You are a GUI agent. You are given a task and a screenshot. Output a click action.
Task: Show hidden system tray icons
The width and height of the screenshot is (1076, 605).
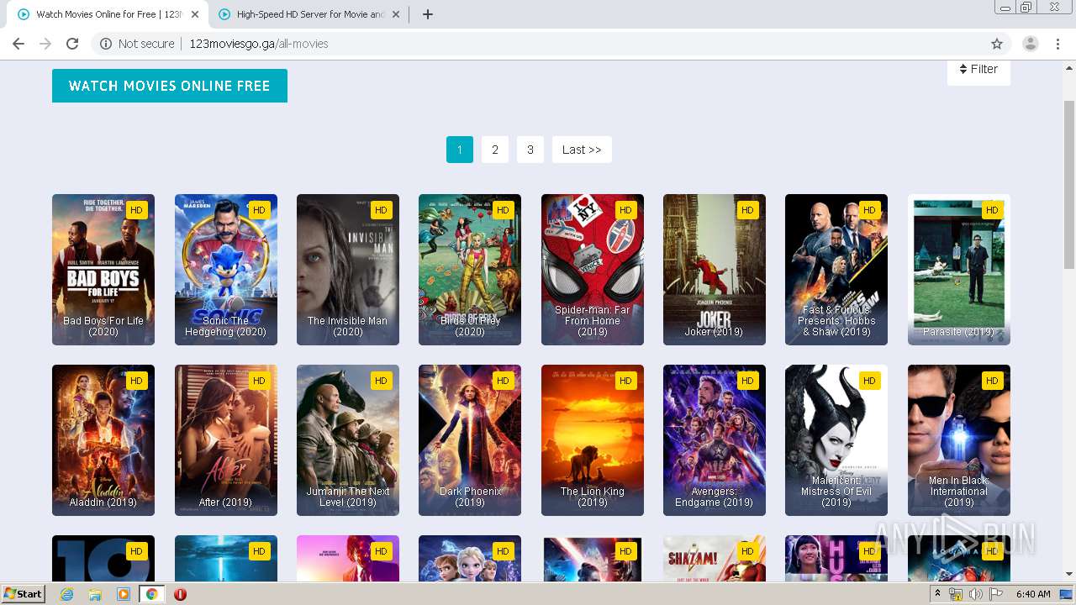(x=937, y=593)
